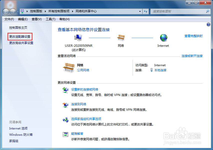Click the back navigation arrow
This screenshot has height=150, width=213.
pyautogui.click(x=5, y=11)
